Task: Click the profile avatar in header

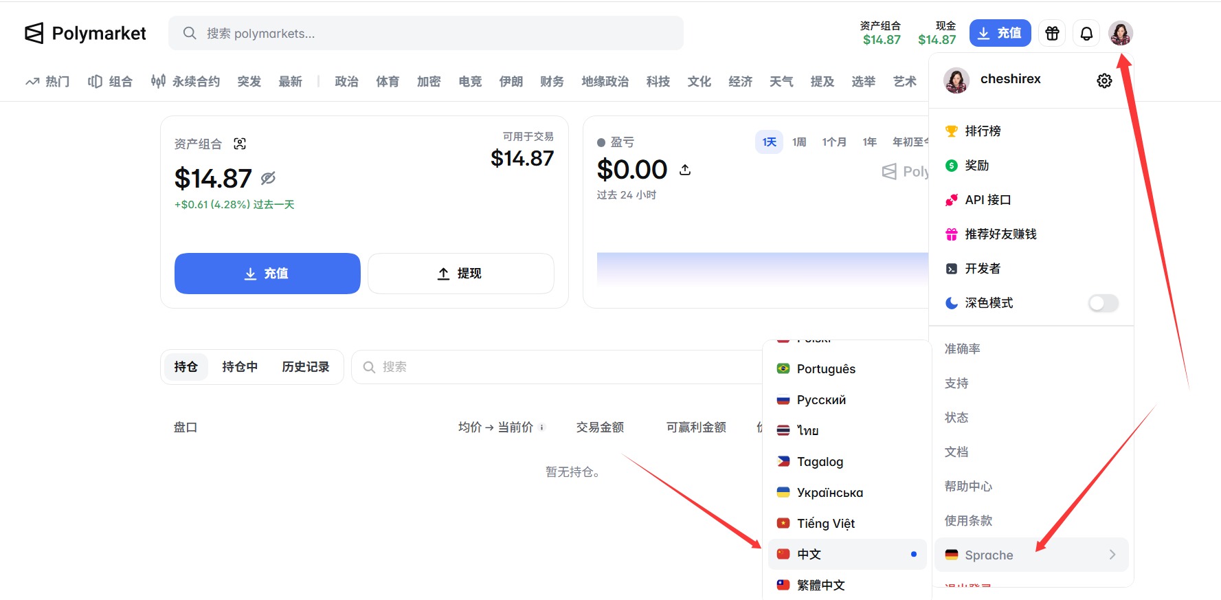Action: (1121, 33)
